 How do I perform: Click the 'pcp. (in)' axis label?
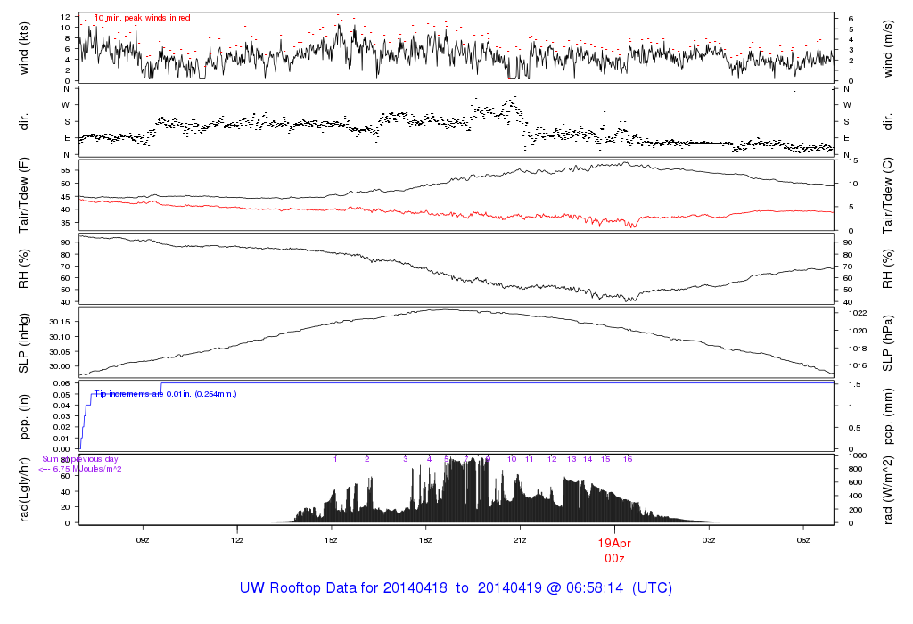pyautogui.click(x=24, y=416)
